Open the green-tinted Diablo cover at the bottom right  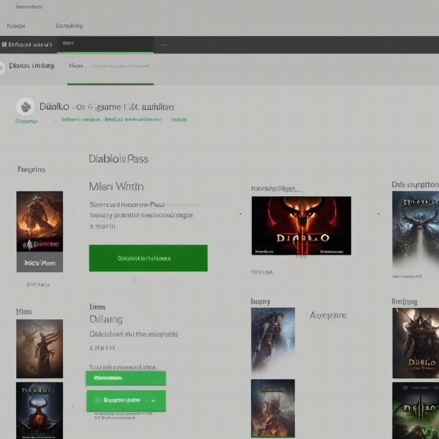click(416, 410)
